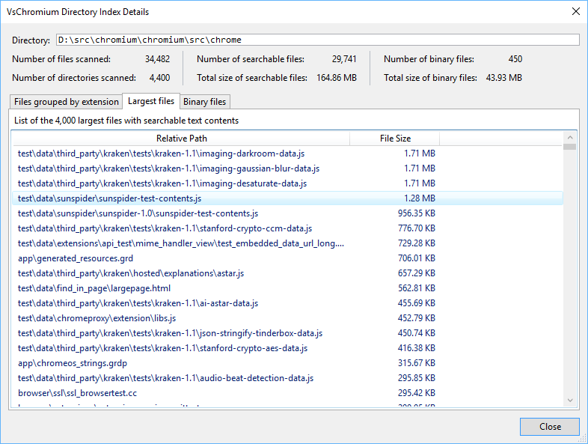Viewport: 588px width, 444px height.
Task: Click the 1.28 MB file size cell
Action: tap(419, 198)
